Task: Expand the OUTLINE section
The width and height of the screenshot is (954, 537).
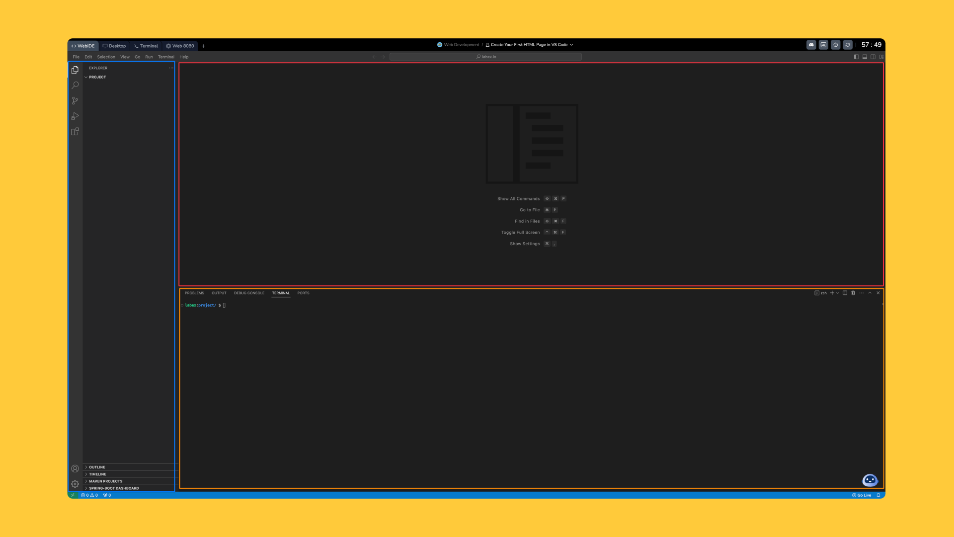Action: [x=96, y=467]
